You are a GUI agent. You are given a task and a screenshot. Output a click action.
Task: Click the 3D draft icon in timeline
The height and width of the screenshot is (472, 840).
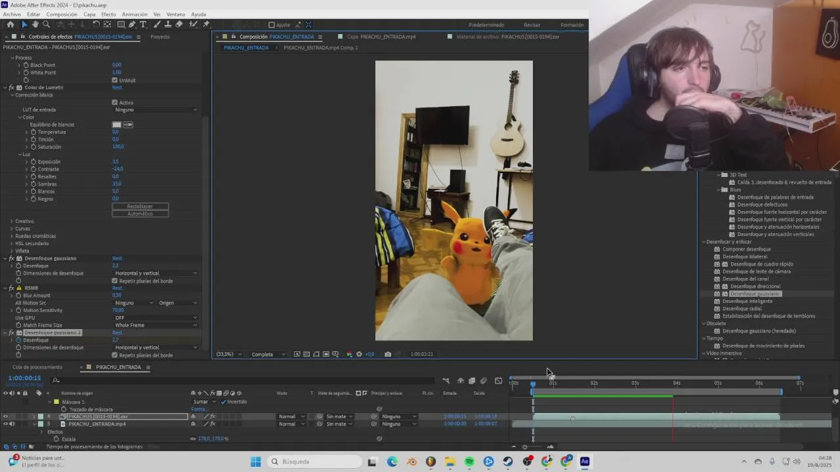(x=461, y=380)
